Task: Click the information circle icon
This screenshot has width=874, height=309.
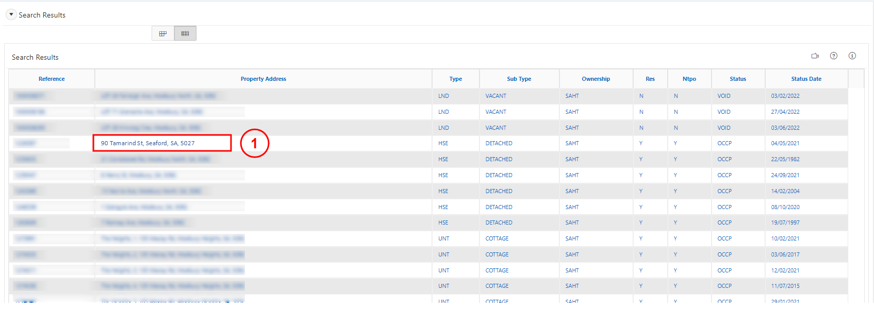Action: 852,56
